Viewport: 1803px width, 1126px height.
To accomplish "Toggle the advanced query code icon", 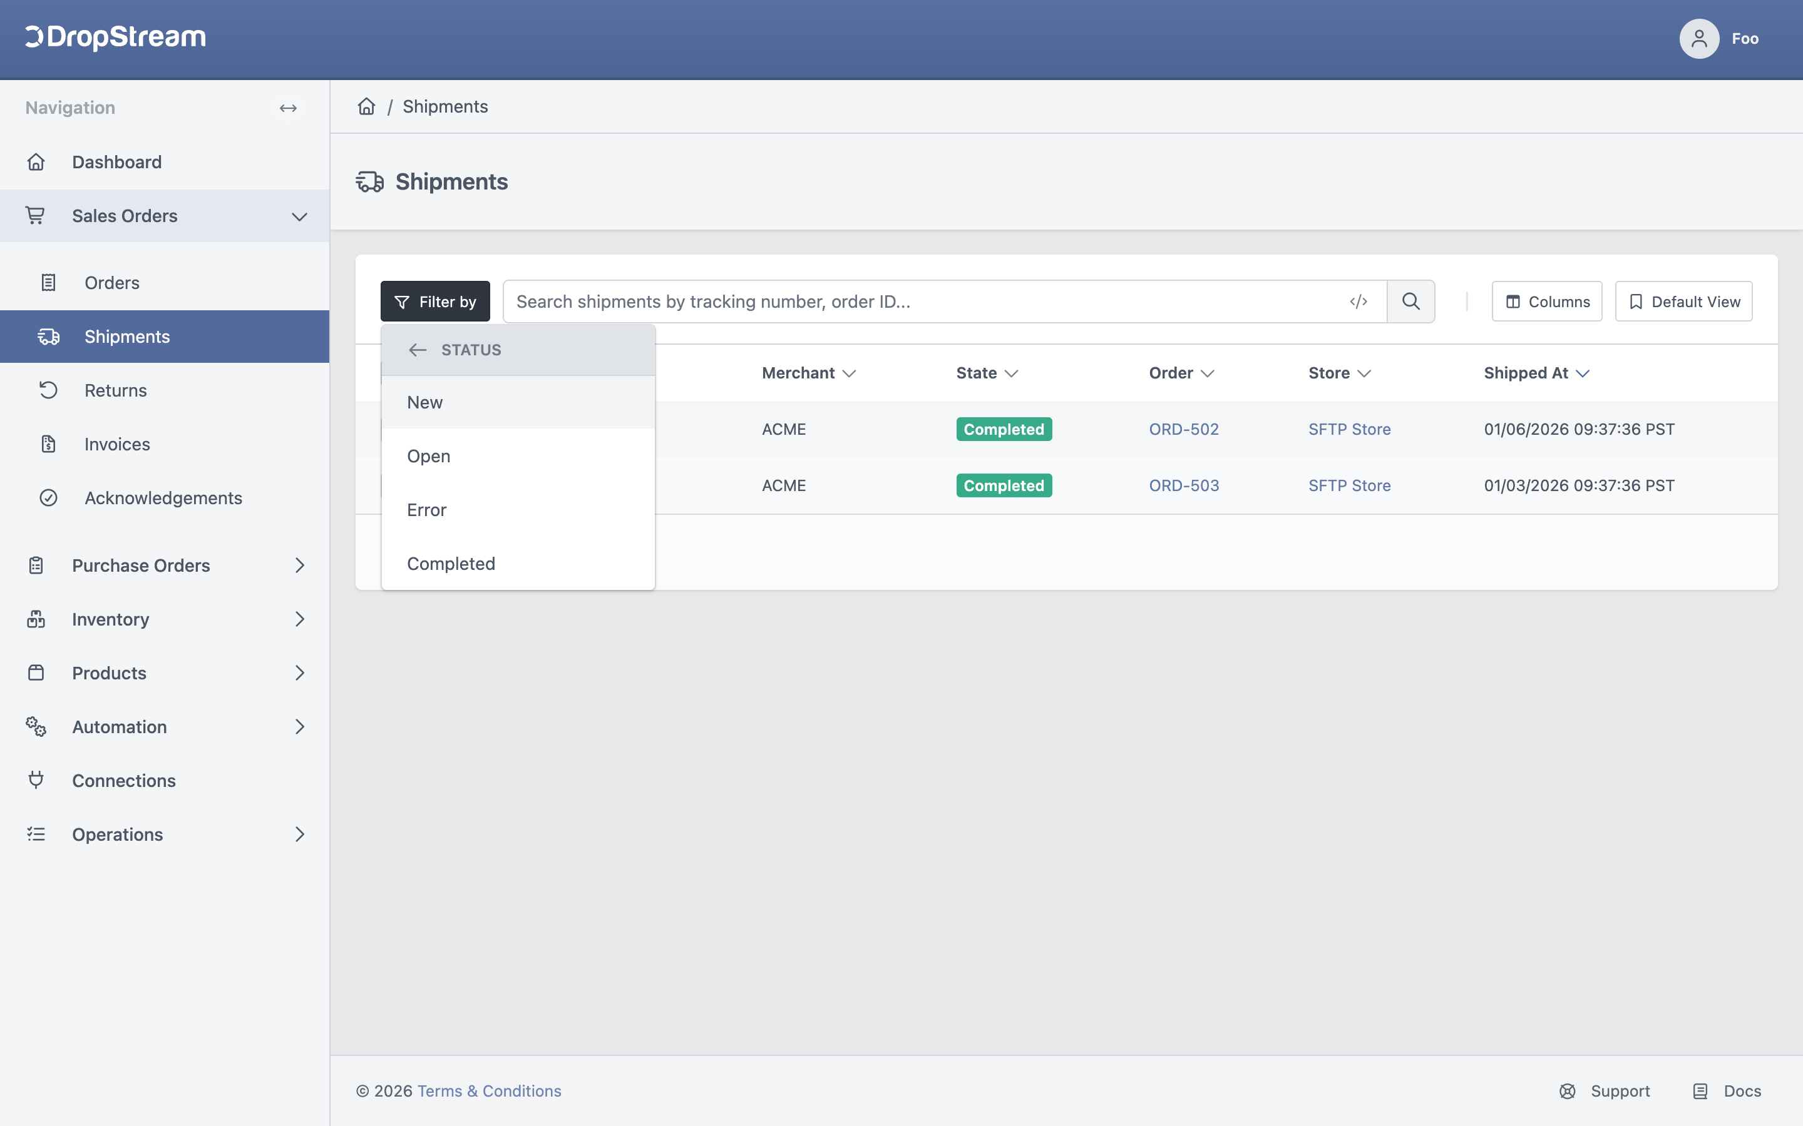I will 1359,301.
